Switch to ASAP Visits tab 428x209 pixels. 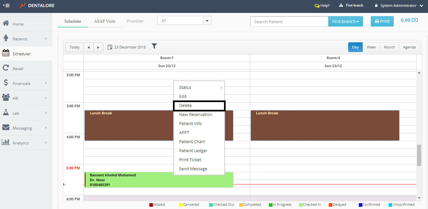(x=105, y=21)
